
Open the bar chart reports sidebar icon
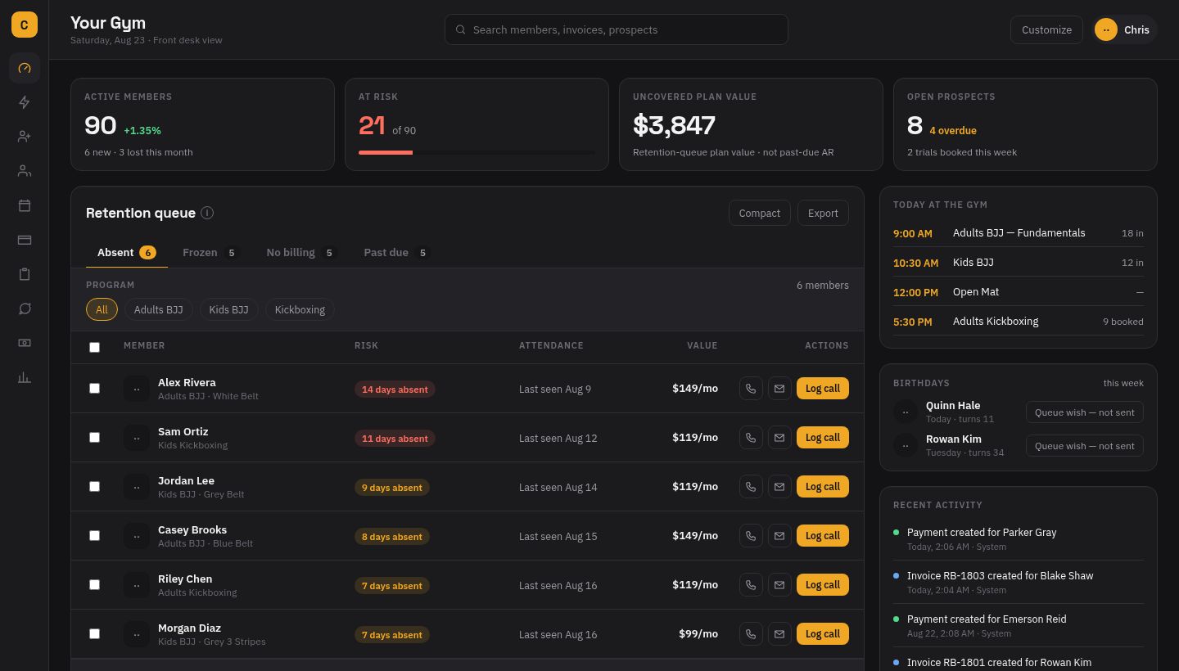point(25,377)
